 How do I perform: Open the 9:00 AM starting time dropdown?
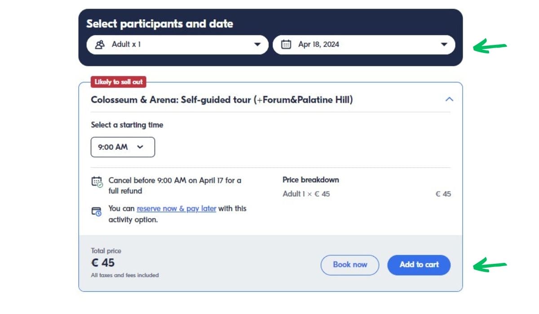(123, 147)
